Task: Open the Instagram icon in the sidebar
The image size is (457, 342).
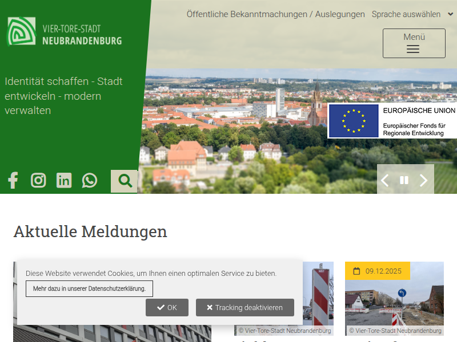Action: [x=38, y=180]
